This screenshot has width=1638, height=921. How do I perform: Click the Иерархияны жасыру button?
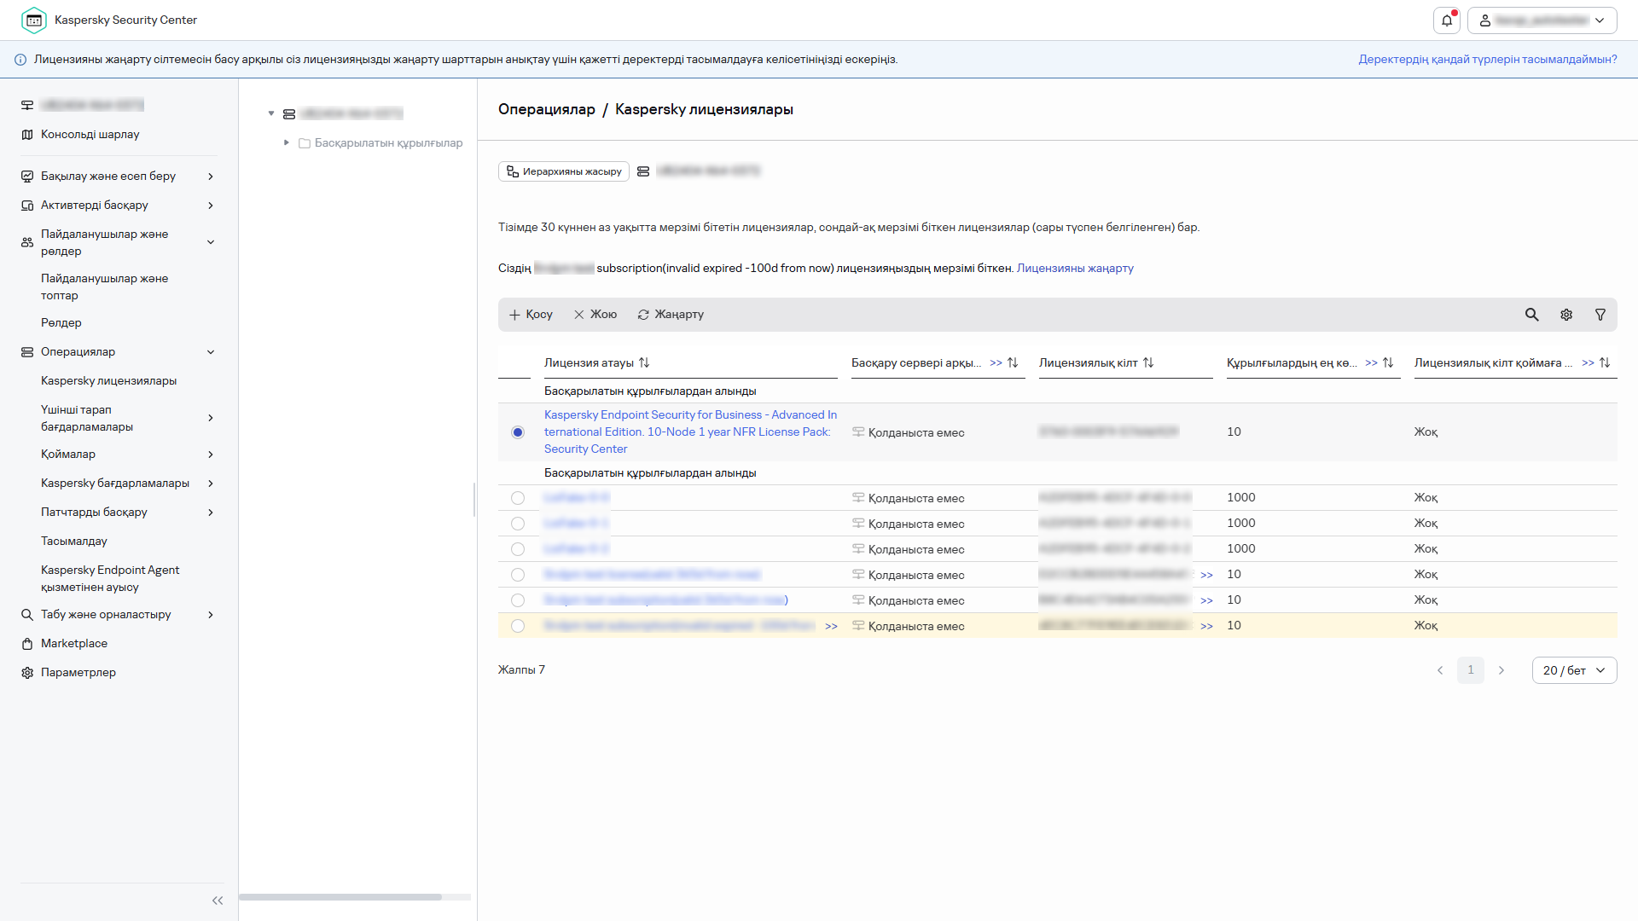point(564,171)
